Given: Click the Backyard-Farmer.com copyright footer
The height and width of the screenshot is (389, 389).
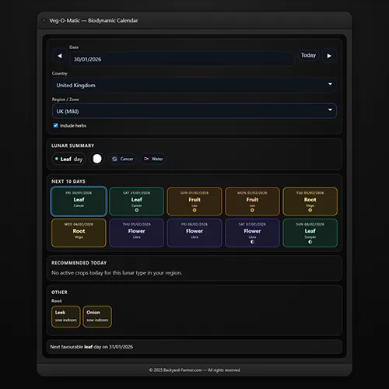Looking at the screenshot, I should coord(194,370).
